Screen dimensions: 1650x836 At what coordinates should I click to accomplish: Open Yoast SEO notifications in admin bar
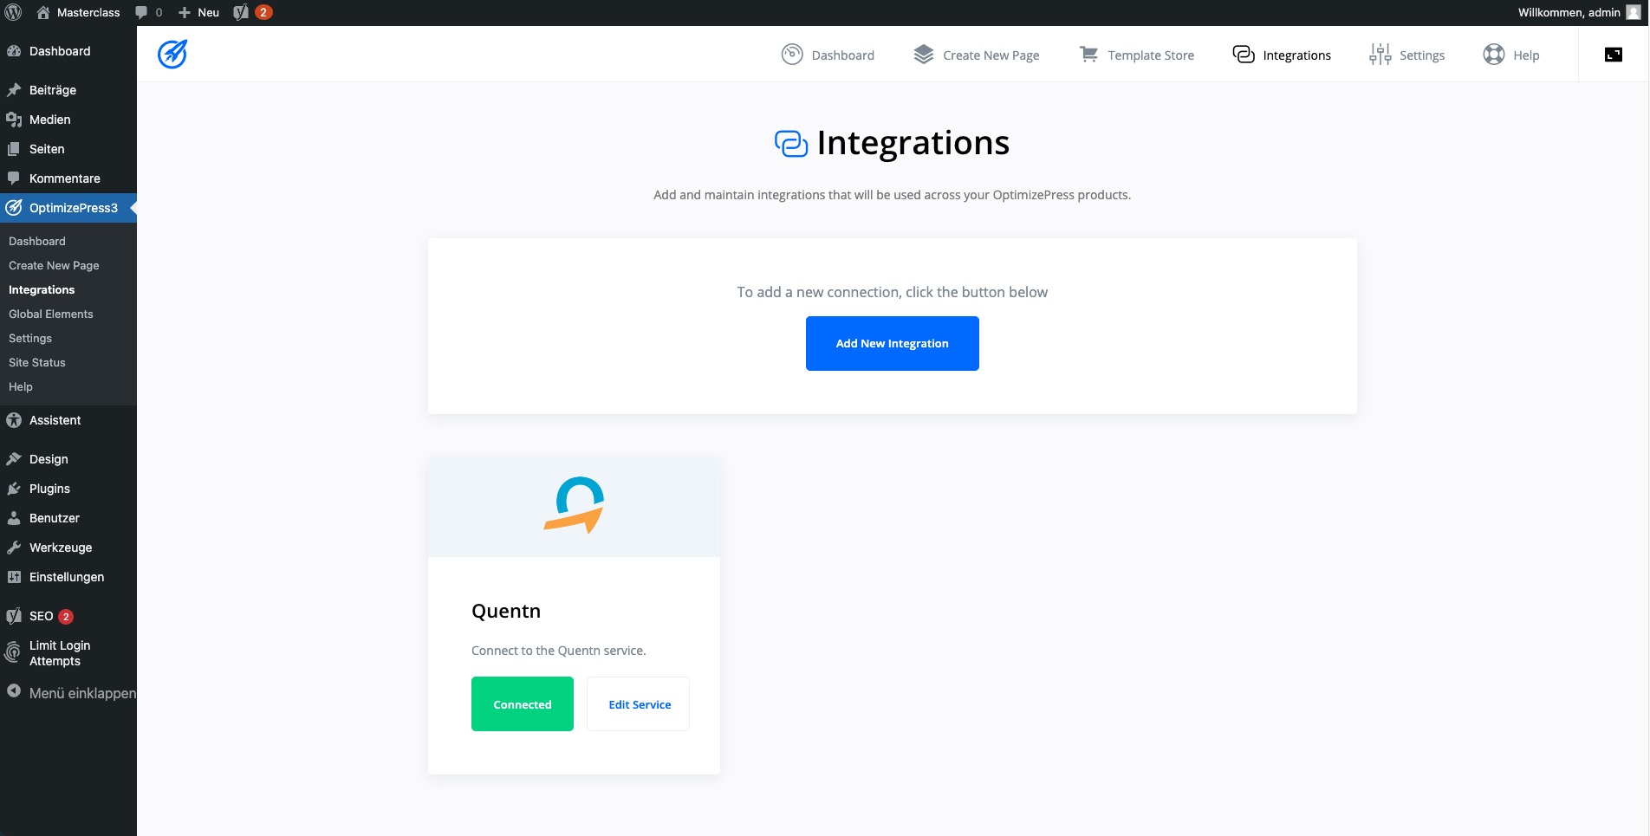point(252,12)
